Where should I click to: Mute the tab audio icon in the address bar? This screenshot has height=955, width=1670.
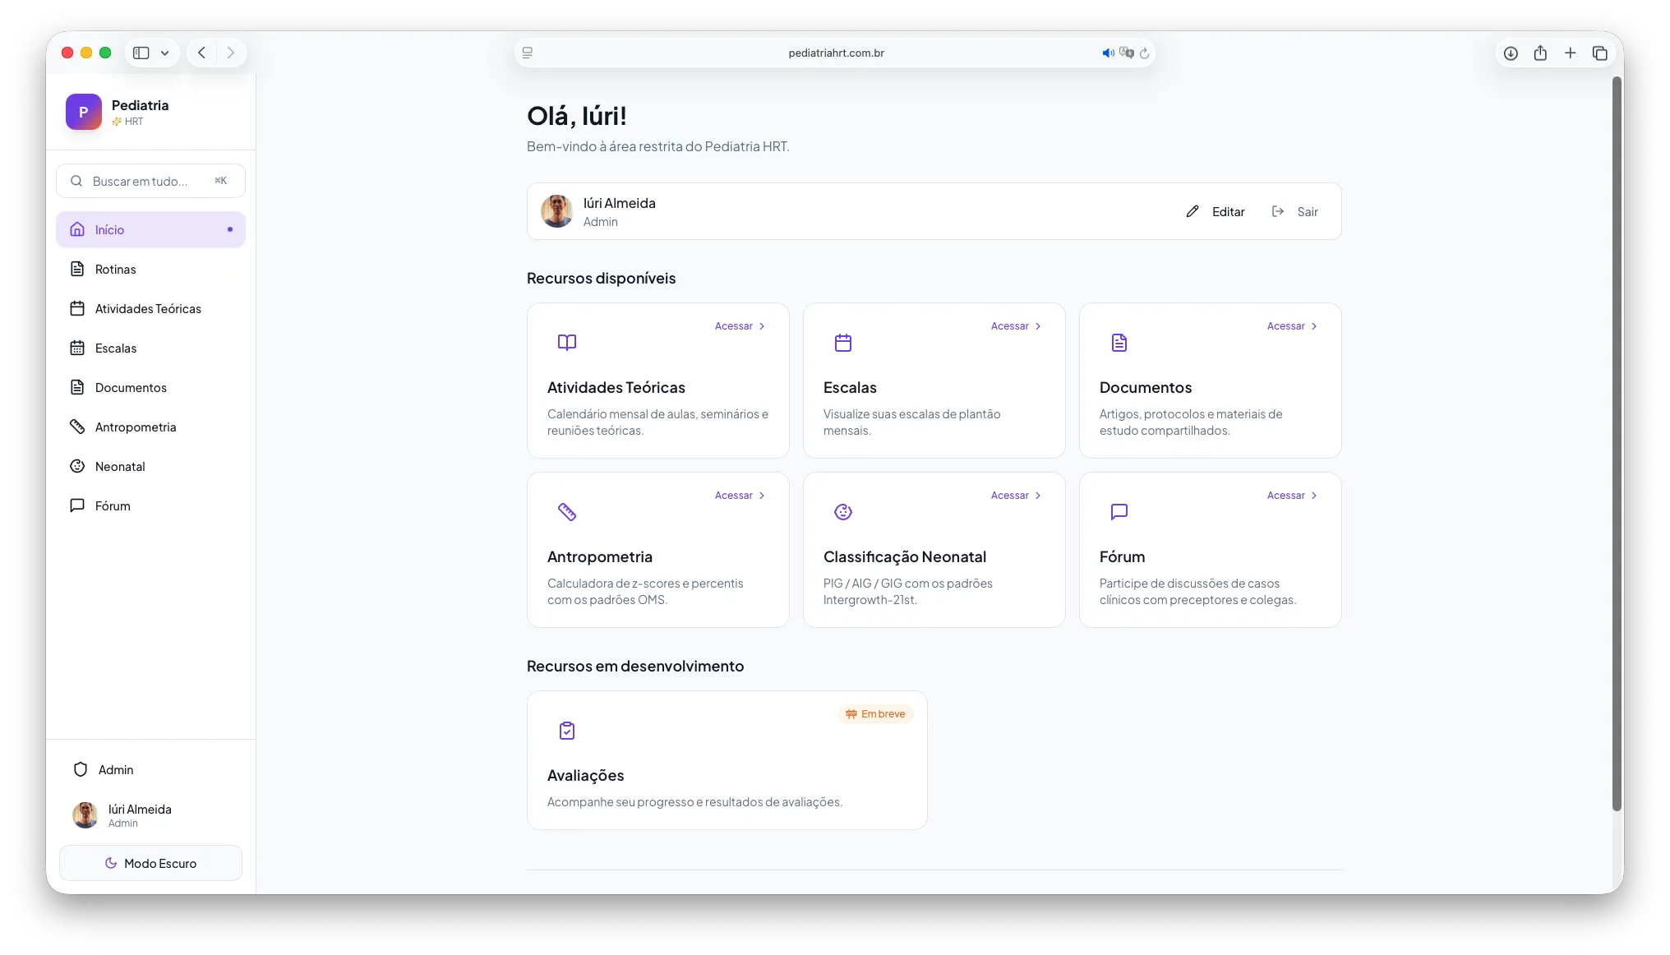pos(1107,53)
